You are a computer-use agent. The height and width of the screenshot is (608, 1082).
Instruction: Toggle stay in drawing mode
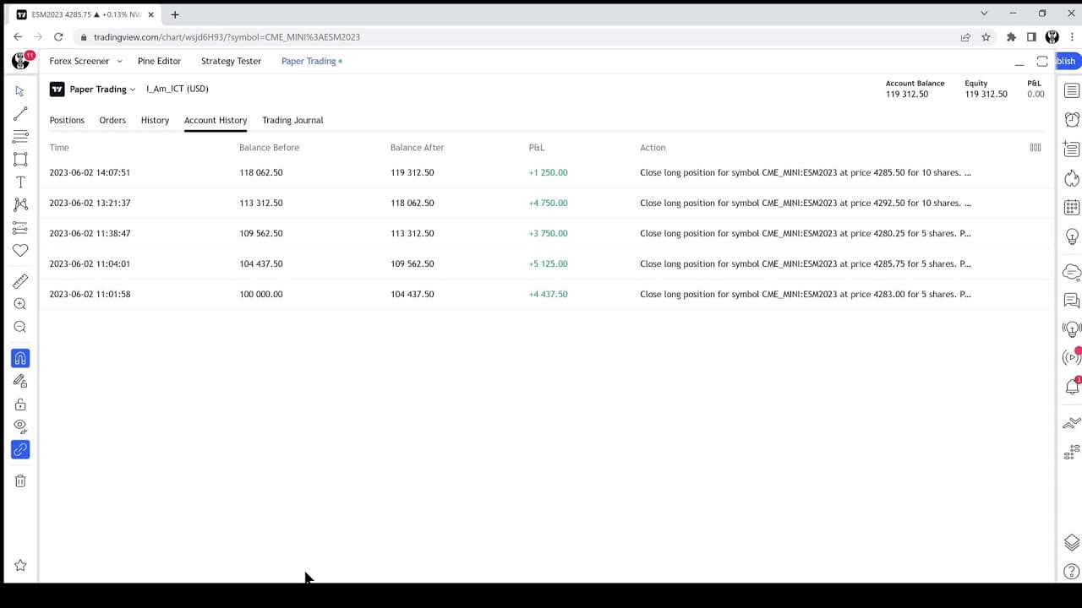click(x=20, y=381)
